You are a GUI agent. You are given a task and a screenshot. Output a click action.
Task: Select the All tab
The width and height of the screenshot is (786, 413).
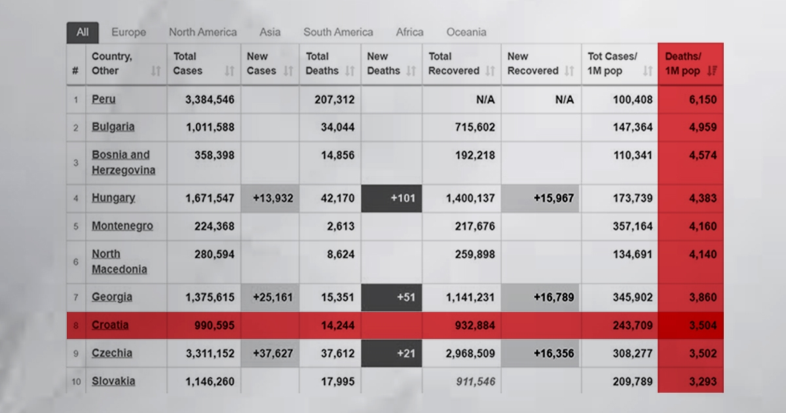[x=83, y=32]
